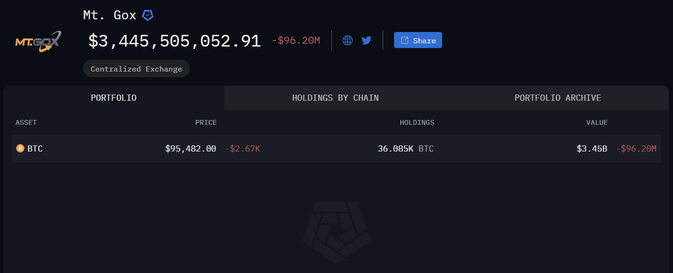The image size is (673, 273).
Task: Open the Twitter bird icon link
Action: pos(367,40)
